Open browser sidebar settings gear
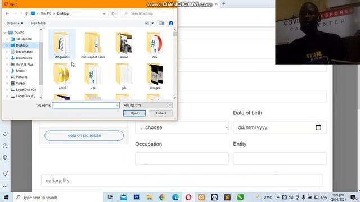The image size is (360, 202). (x=5, y=158)
